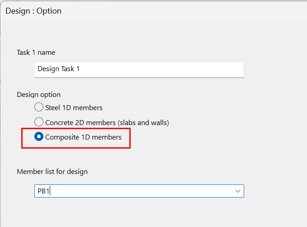307x227 pixels.
Task: Click the 'Task 1 name' label
Action: tap(36, 53)
